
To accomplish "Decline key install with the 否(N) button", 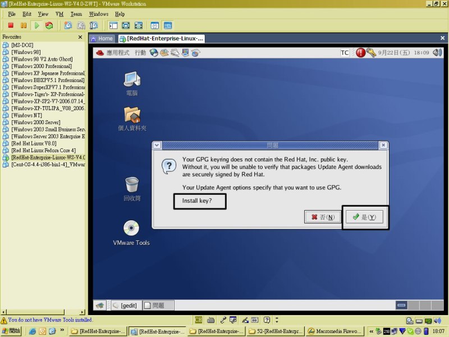I will click(x=323, y=217).
